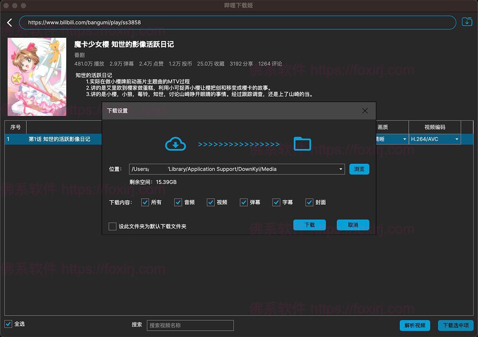
Task: Close the 下载设置 dialog
Action: pyautogui.click(x=365, y=111)
